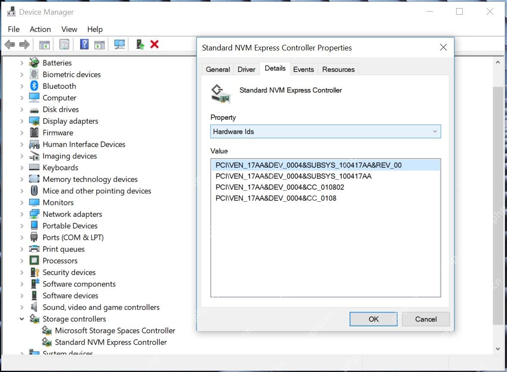Click the Display adapters icon
This screenshot has height=372, width=507.
tap(34, 121)
